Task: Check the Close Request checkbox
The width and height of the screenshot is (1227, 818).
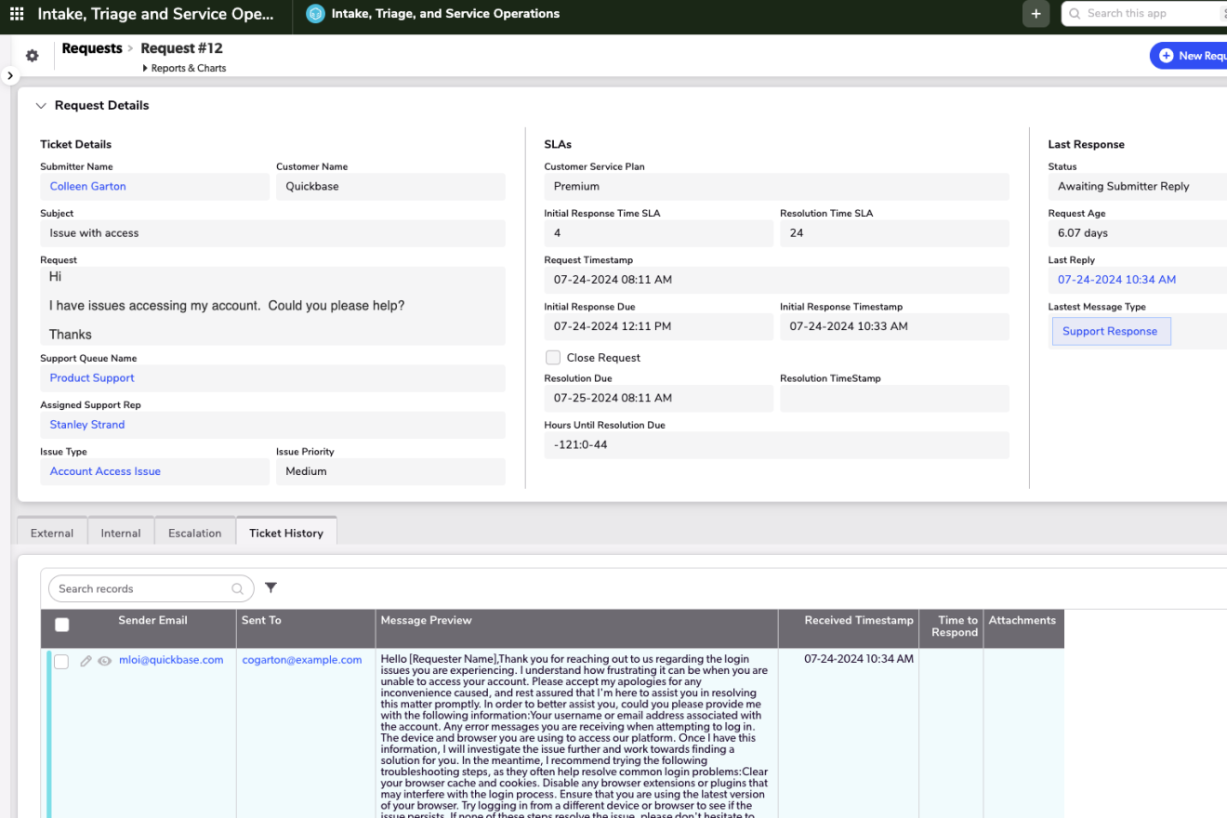Action: point(553,358)
